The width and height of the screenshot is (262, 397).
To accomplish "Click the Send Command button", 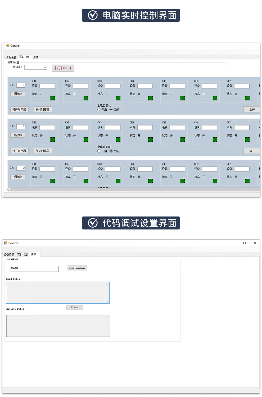I will point(77,268).
